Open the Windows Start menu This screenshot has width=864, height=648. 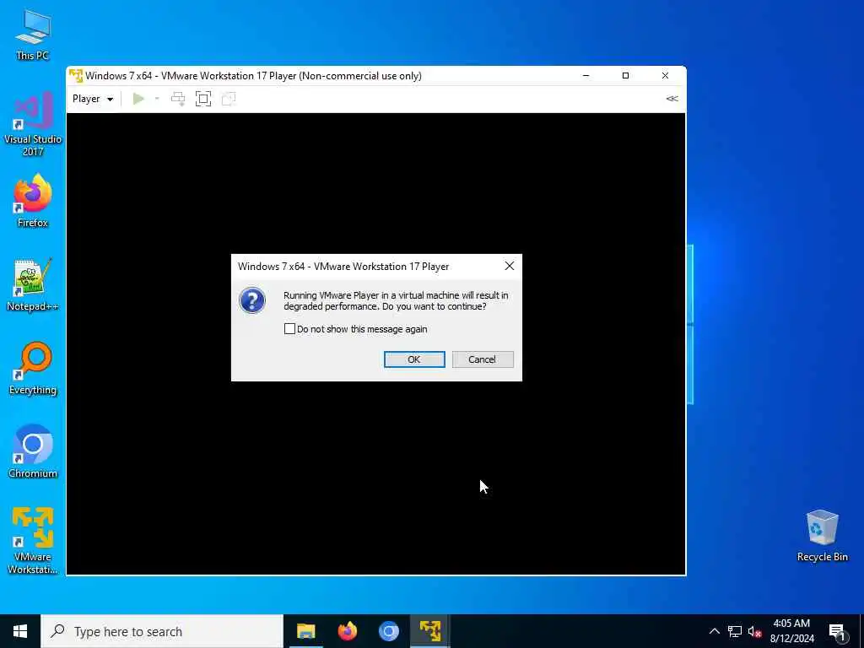tap(20, 631)
